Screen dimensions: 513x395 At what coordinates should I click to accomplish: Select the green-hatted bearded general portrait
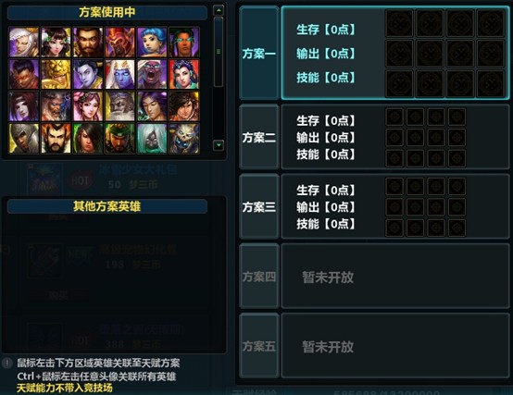tap(119, 138)
